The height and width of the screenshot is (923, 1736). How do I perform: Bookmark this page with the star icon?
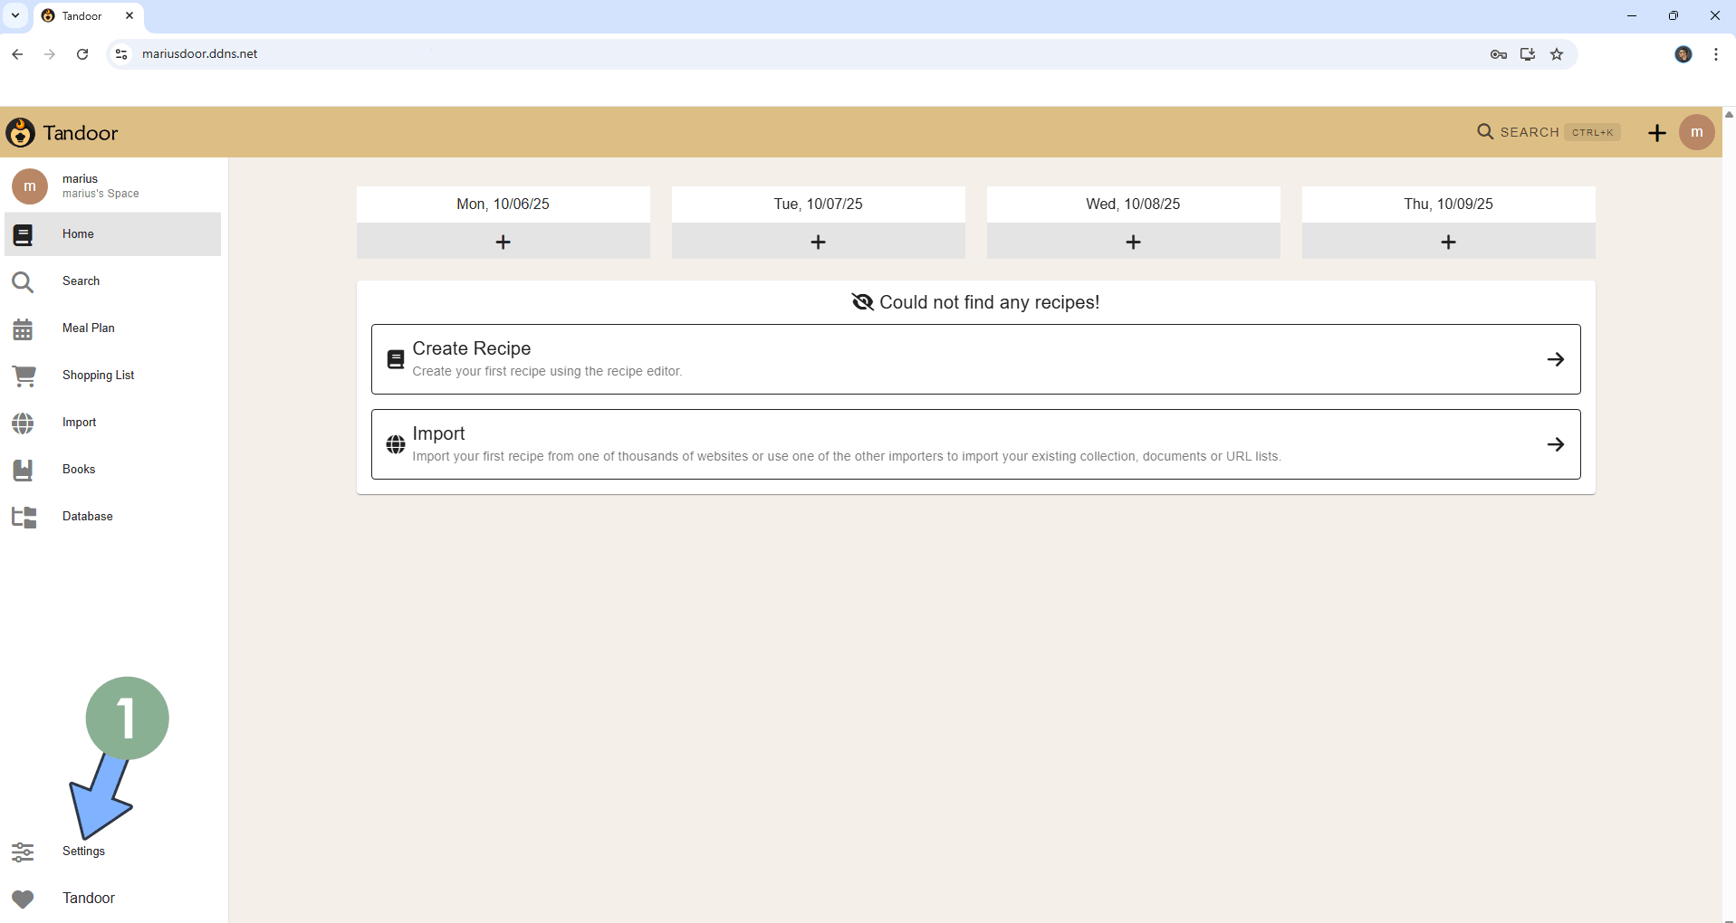[x=1557, y=54]
